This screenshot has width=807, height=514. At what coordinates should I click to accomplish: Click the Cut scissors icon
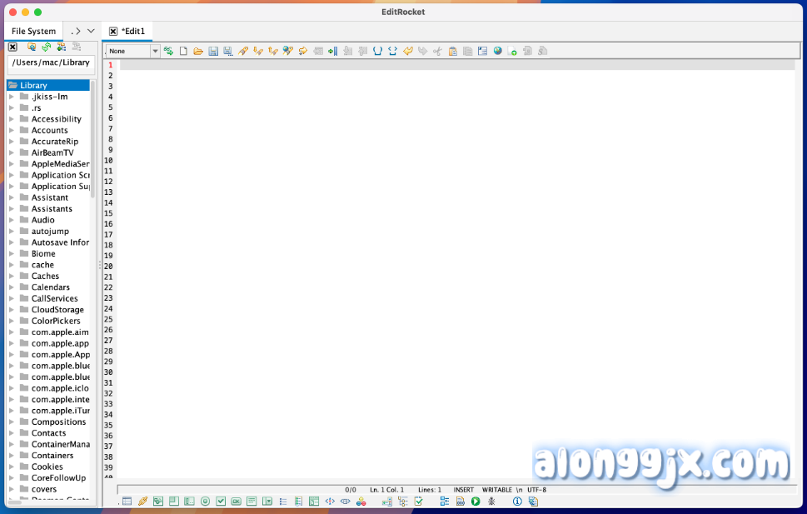point(437,51)
